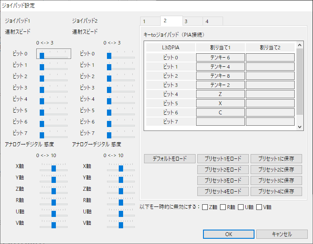
Task: Click scroll up arrow in assignment list
Action: point(299,45)
